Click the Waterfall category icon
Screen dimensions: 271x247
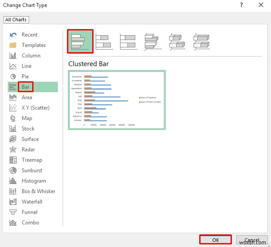[x=13, y=202]
